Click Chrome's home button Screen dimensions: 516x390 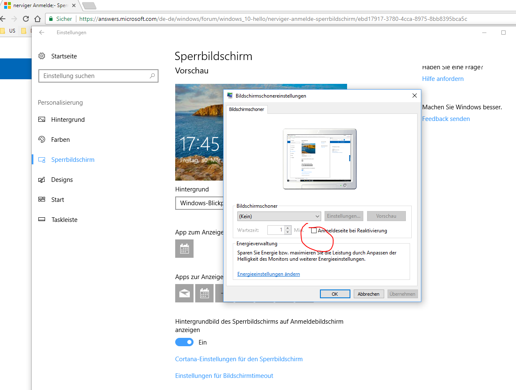[38, 19]
